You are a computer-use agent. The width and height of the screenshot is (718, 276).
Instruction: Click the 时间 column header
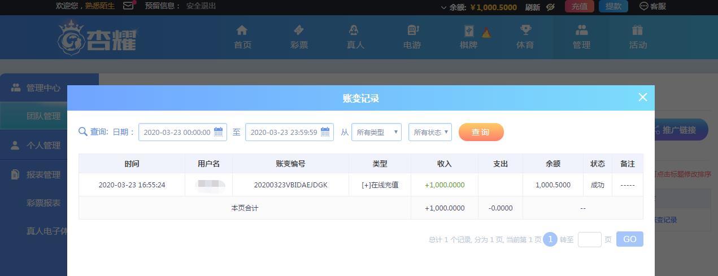tap(132, 164)
